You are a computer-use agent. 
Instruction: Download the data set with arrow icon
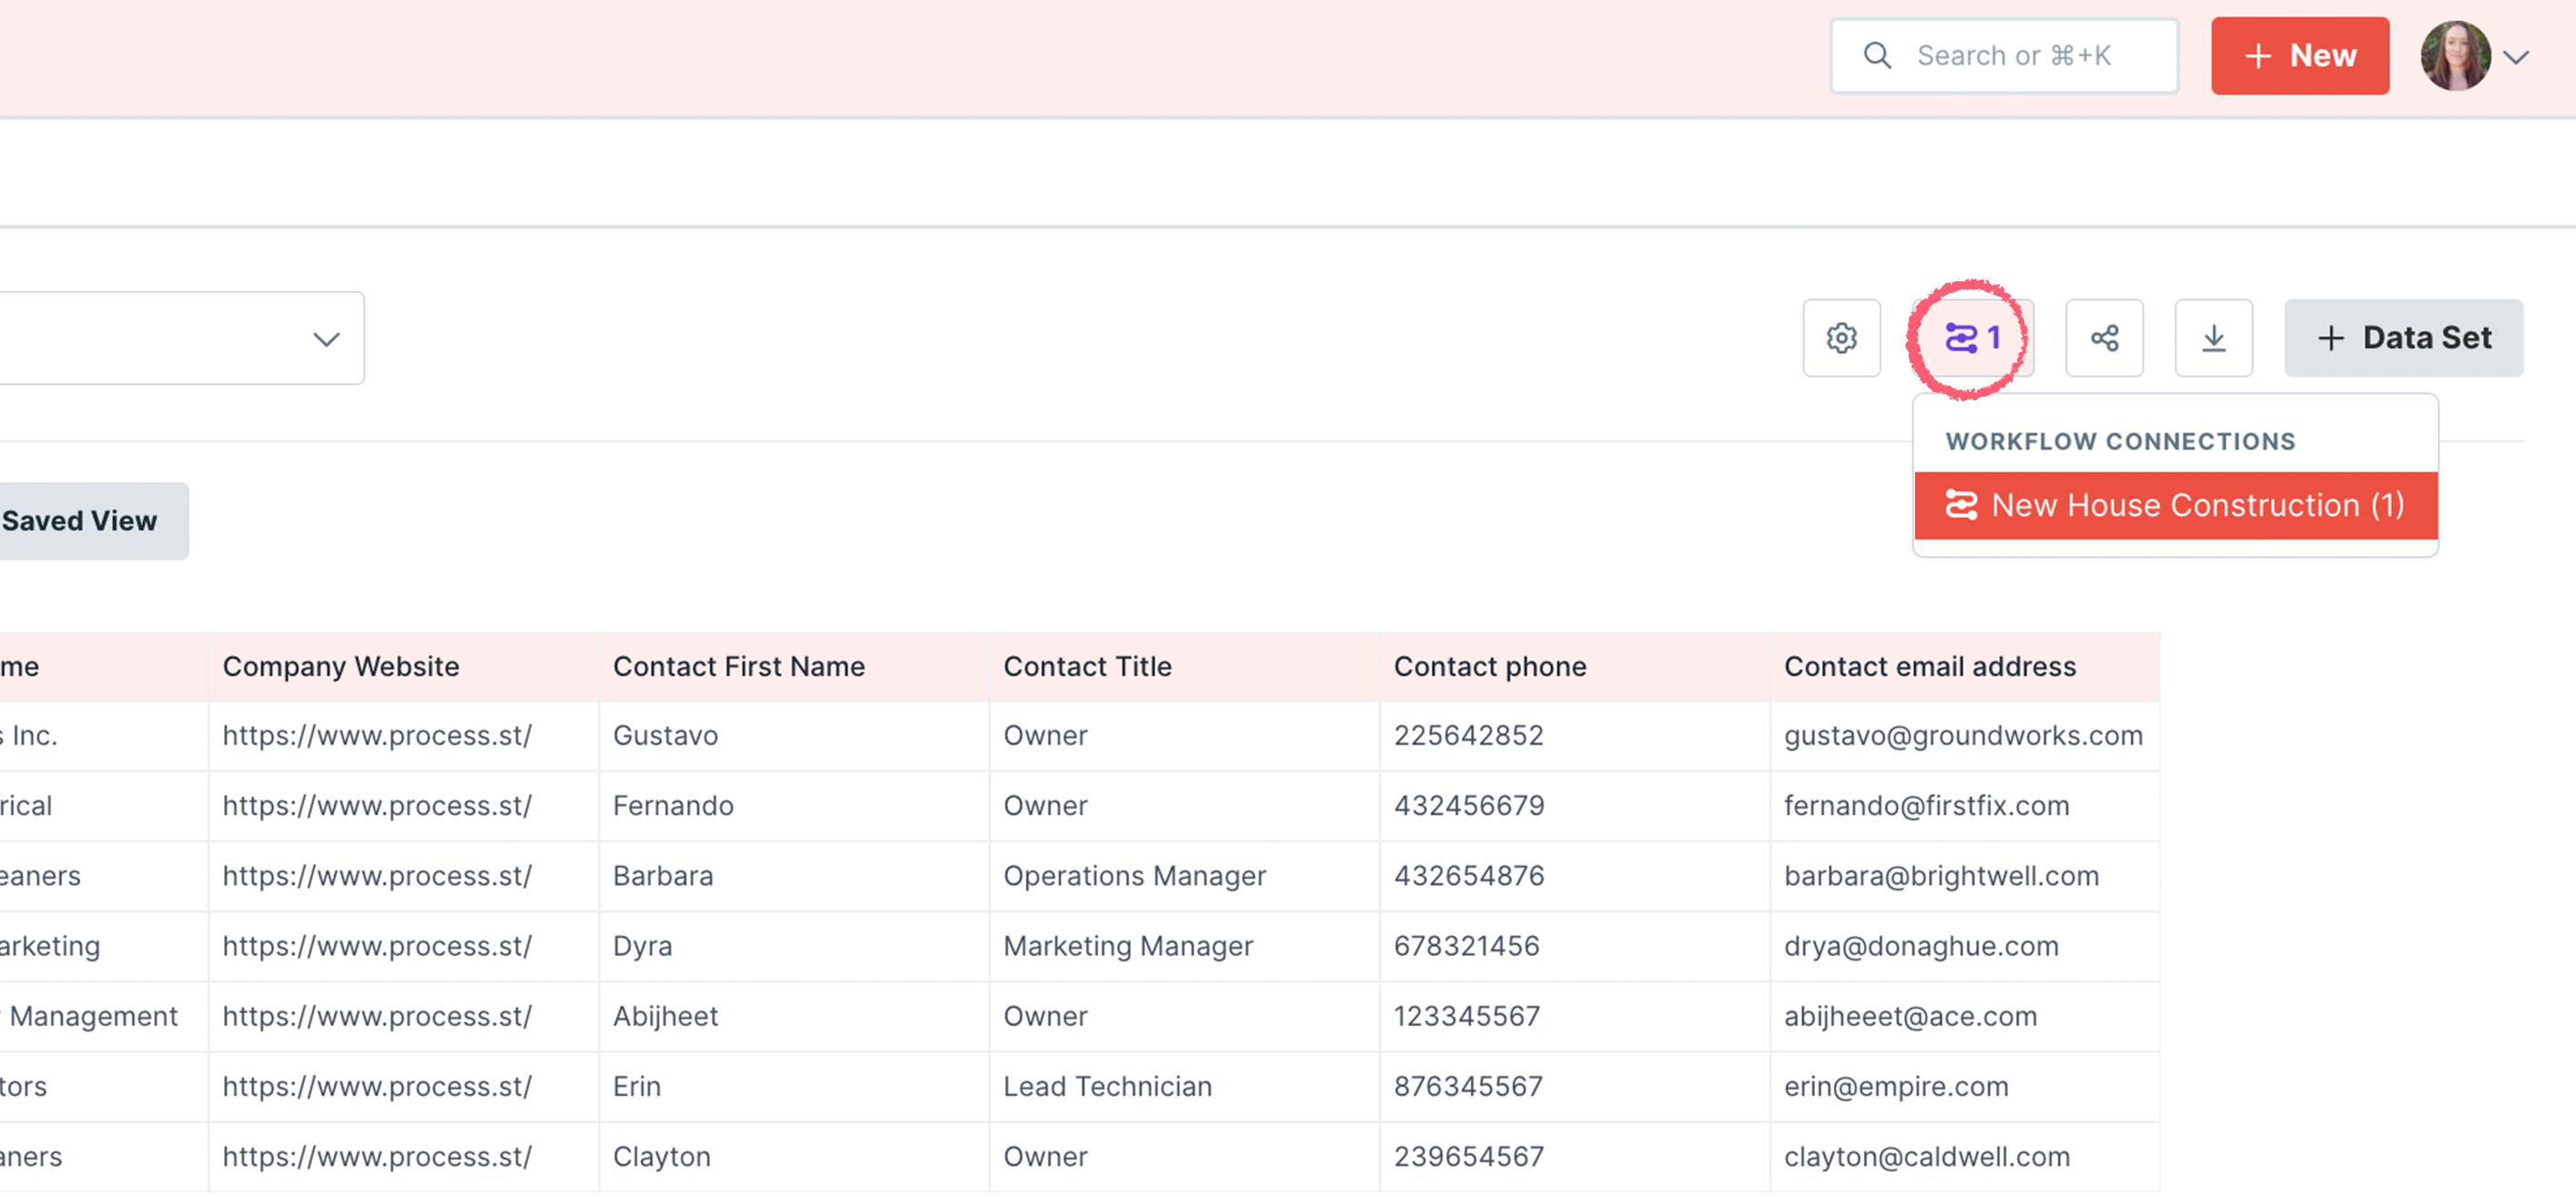click(x=2213, y=337)
